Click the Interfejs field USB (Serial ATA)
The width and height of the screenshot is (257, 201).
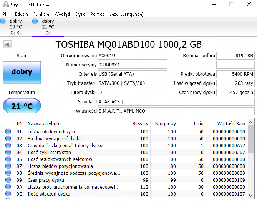133,74
